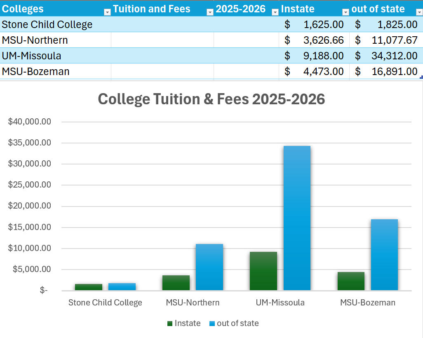Select the green Instate bar for Stone Child College
423x338 pixels.
[89, 287]
